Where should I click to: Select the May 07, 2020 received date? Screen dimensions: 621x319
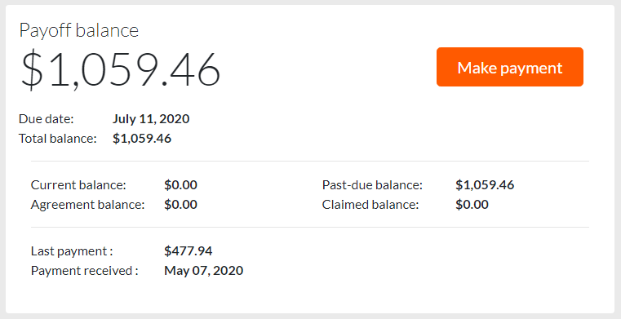[x=203, y=271]
